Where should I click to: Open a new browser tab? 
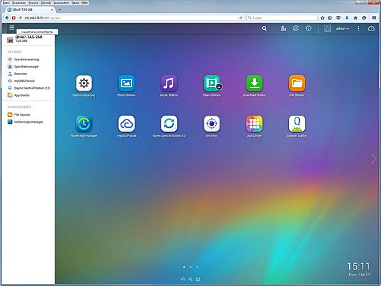[60, 10]
